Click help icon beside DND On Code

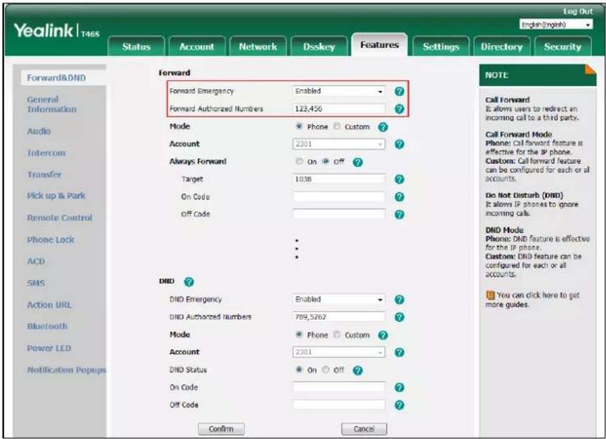(399, 388)
